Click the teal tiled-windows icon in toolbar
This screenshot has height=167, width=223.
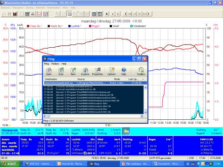100,14
